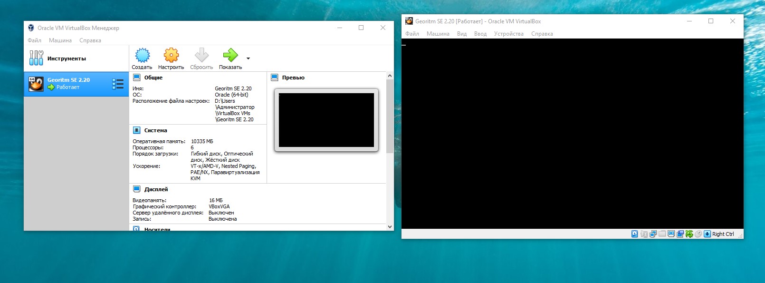
Task: Open Машина menu in VirtualBox Manager
Action: tap(60, 40)
